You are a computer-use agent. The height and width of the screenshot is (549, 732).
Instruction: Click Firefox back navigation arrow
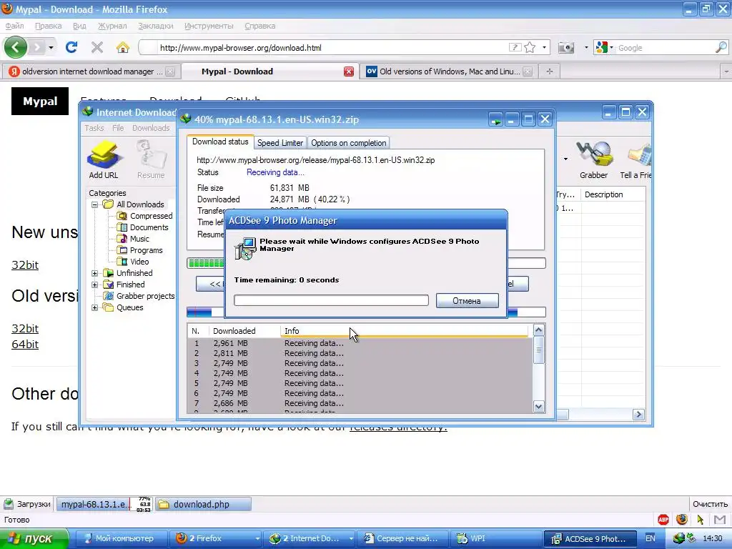click(x=16, y=47)
